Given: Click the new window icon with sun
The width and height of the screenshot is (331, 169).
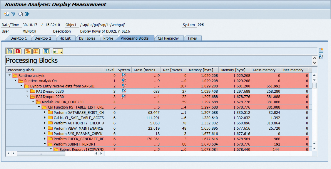Looking at the screenshot, I should click(x=321, y=50).
